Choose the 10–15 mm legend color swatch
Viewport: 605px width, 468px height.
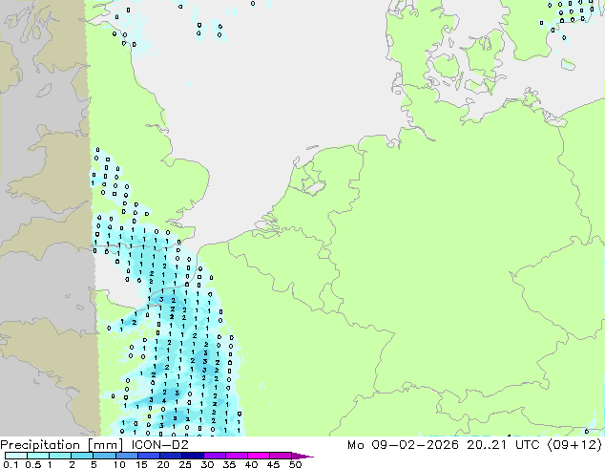[x=126, y=456]
